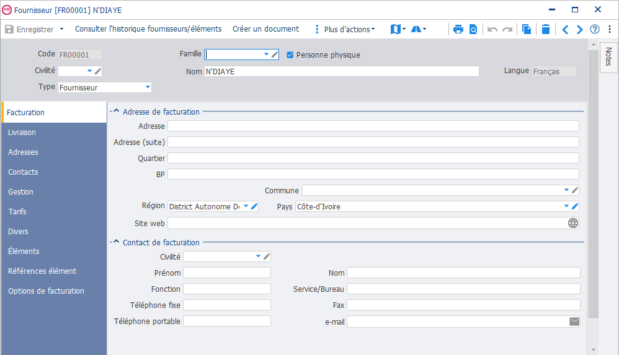Click the Nom field containing N'DIAYE

[x=342, y=71]
